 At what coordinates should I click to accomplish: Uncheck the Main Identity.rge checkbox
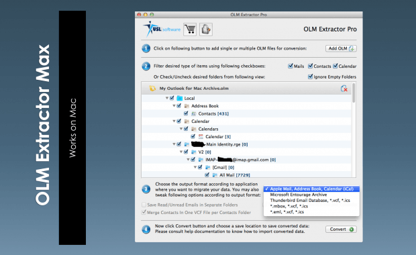[x=179, y=144]
